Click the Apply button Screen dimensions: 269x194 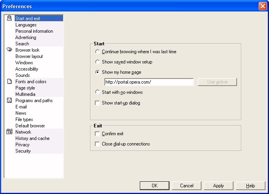(x=218, y=186)
